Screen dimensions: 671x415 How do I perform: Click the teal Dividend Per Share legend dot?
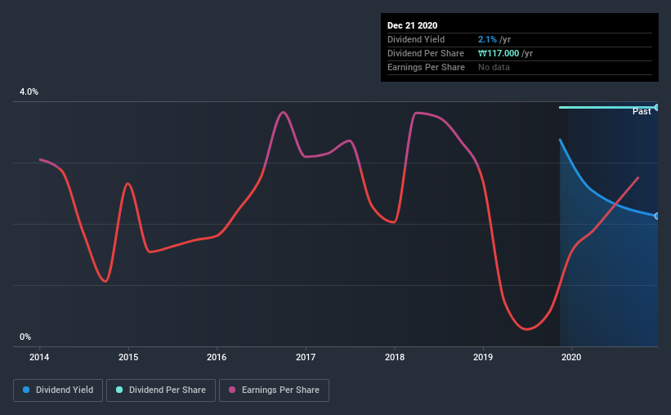tap(119, 390)
